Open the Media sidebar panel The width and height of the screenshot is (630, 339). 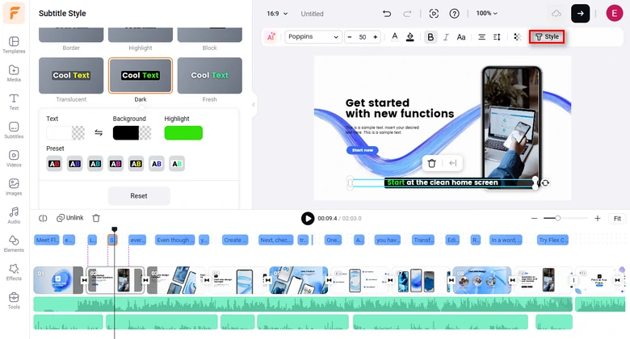[14, 73]
